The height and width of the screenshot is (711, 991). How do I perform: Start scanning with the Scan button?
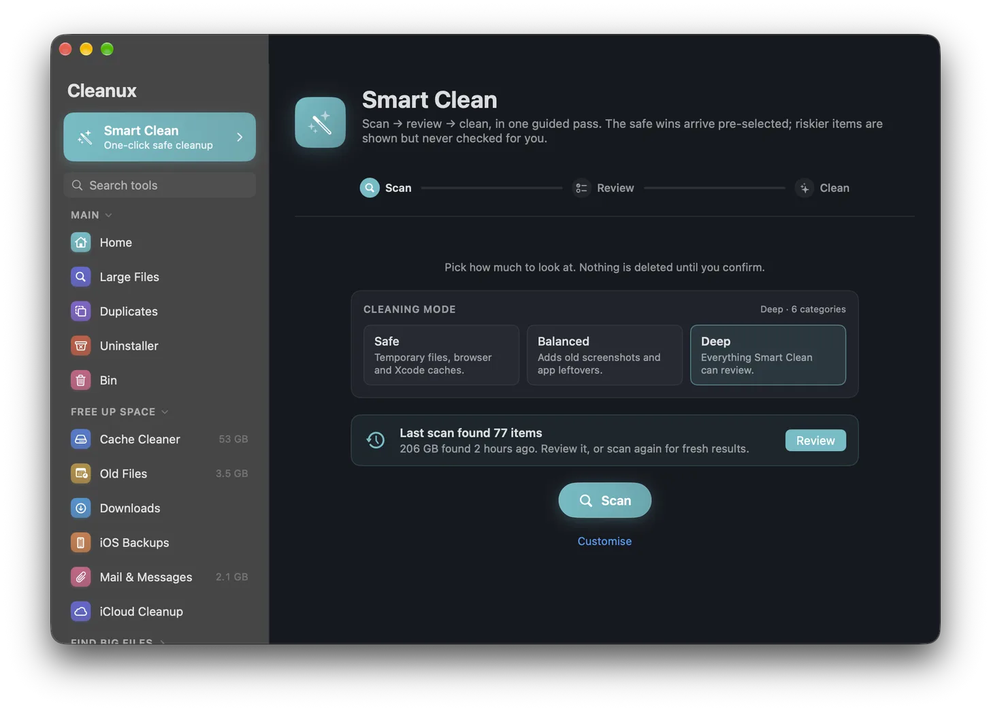[x=605, y=500]
